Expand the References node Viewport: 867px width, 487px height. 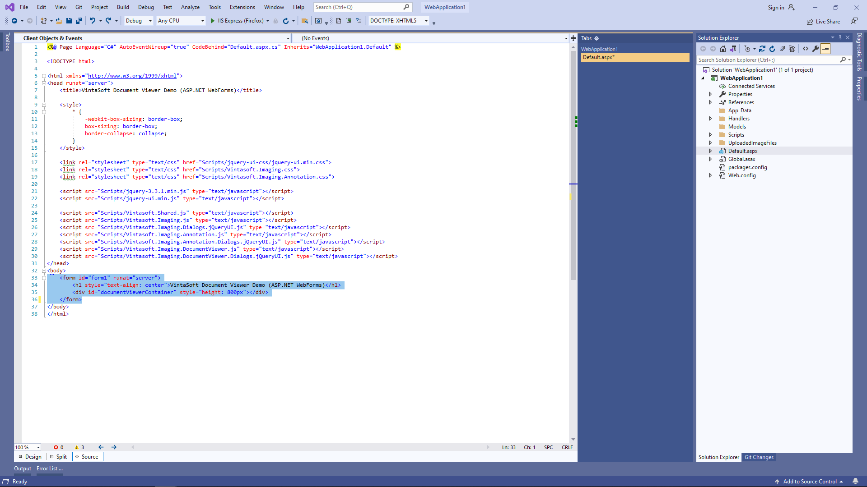click(711, 102)
